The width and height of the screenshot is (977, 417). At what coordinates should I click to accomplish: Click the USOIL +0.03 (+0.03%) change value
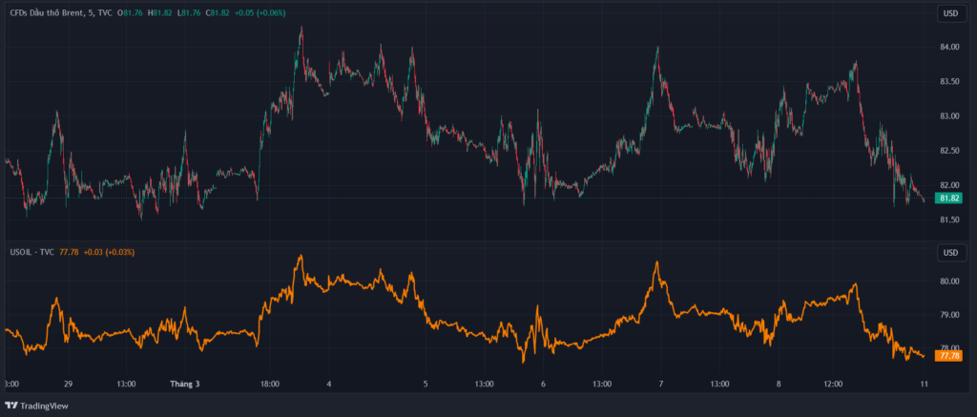pyautogui.click(x=109, y=252)
